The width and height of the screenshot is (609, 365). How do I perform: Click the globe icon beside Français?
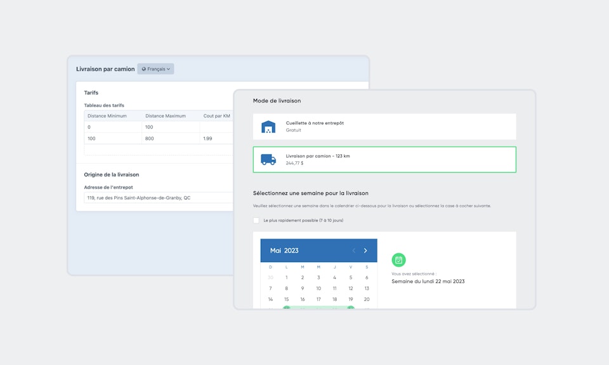pos(144,69)
